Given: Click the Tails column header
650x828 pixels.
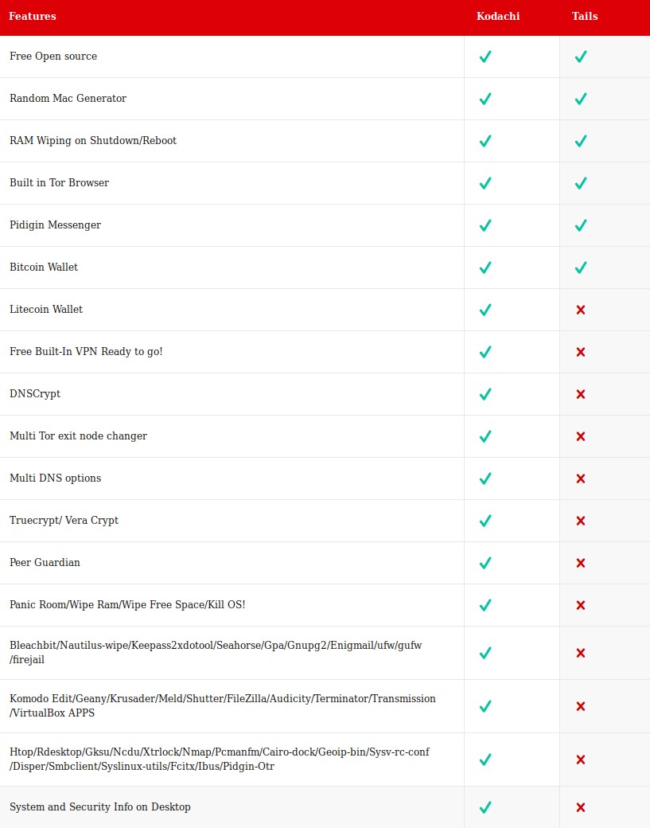Looking at the screenshot, I should pyautogui.click(x=585, y=16).
